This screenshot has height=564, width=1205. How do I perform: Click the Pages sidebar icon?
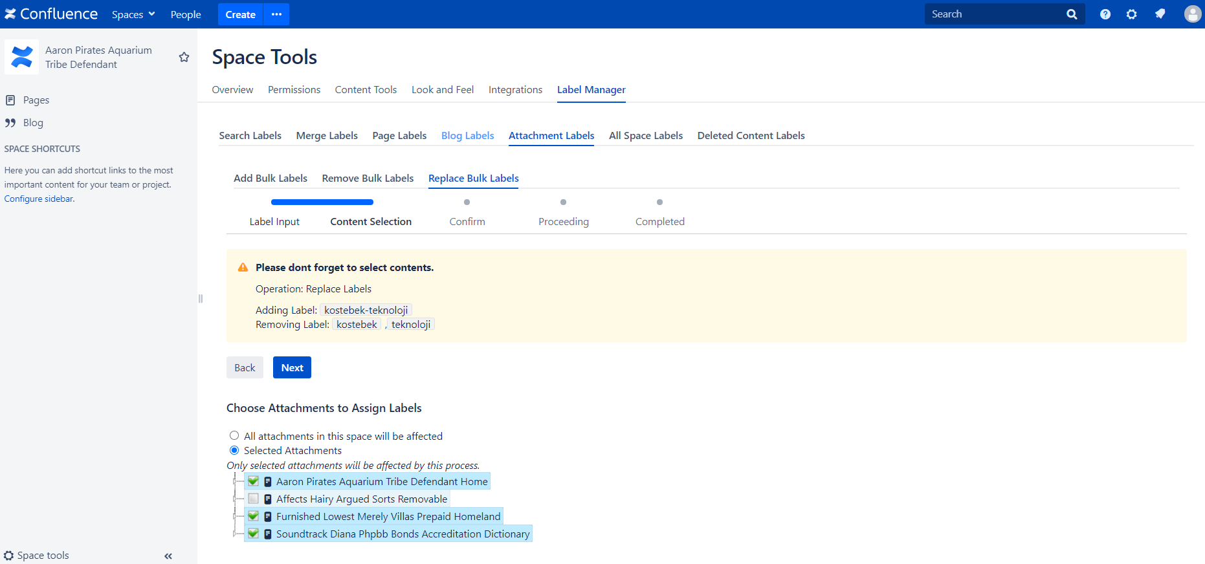(x=10, y=100)
